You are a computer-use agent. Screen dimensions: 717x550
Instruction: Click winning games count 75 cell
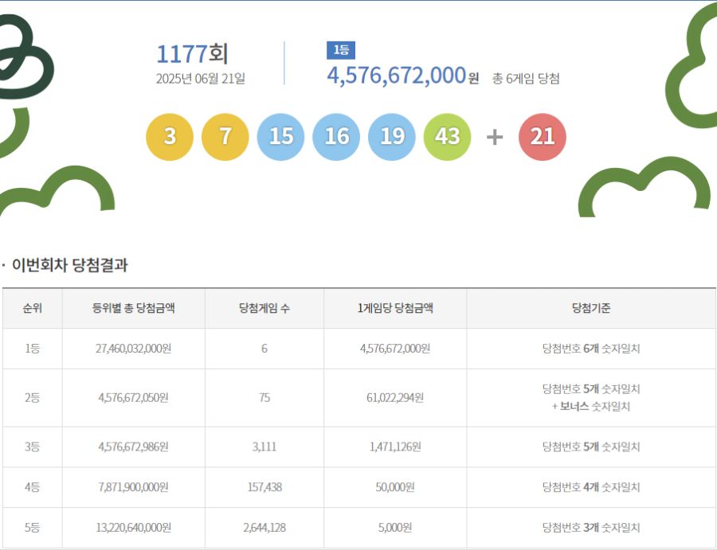(x=264, y=398)
